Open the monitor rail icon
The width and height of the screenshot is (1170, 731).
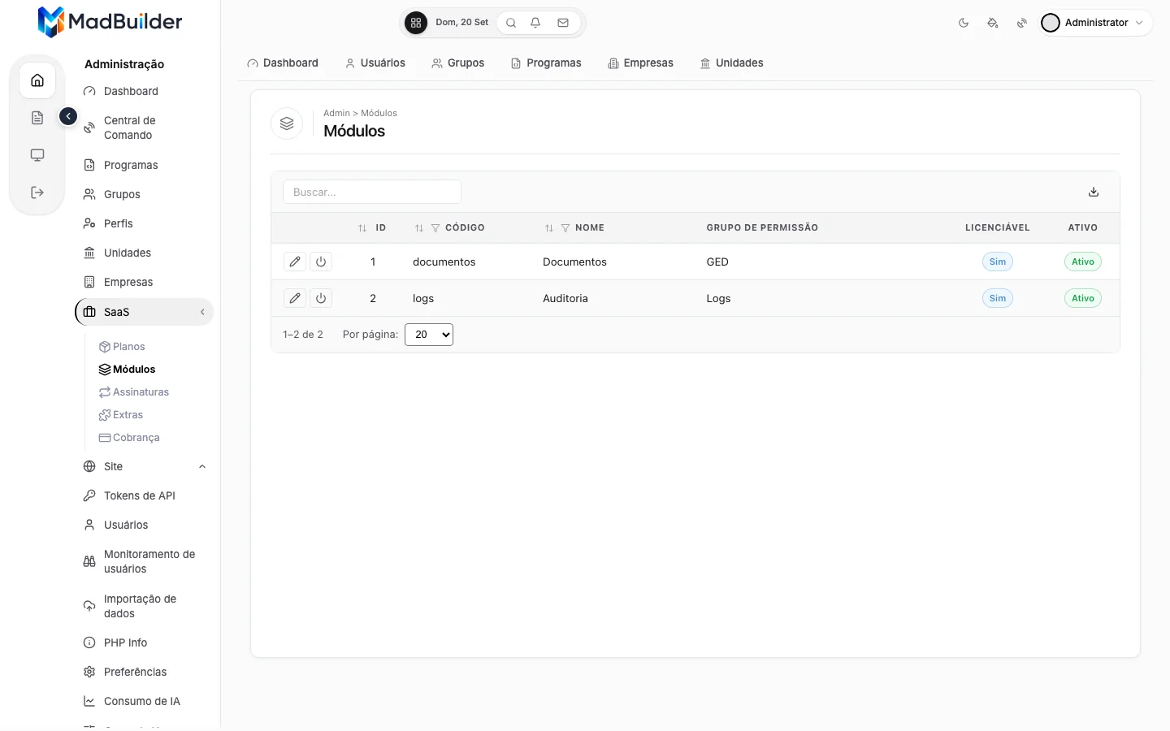37,155
